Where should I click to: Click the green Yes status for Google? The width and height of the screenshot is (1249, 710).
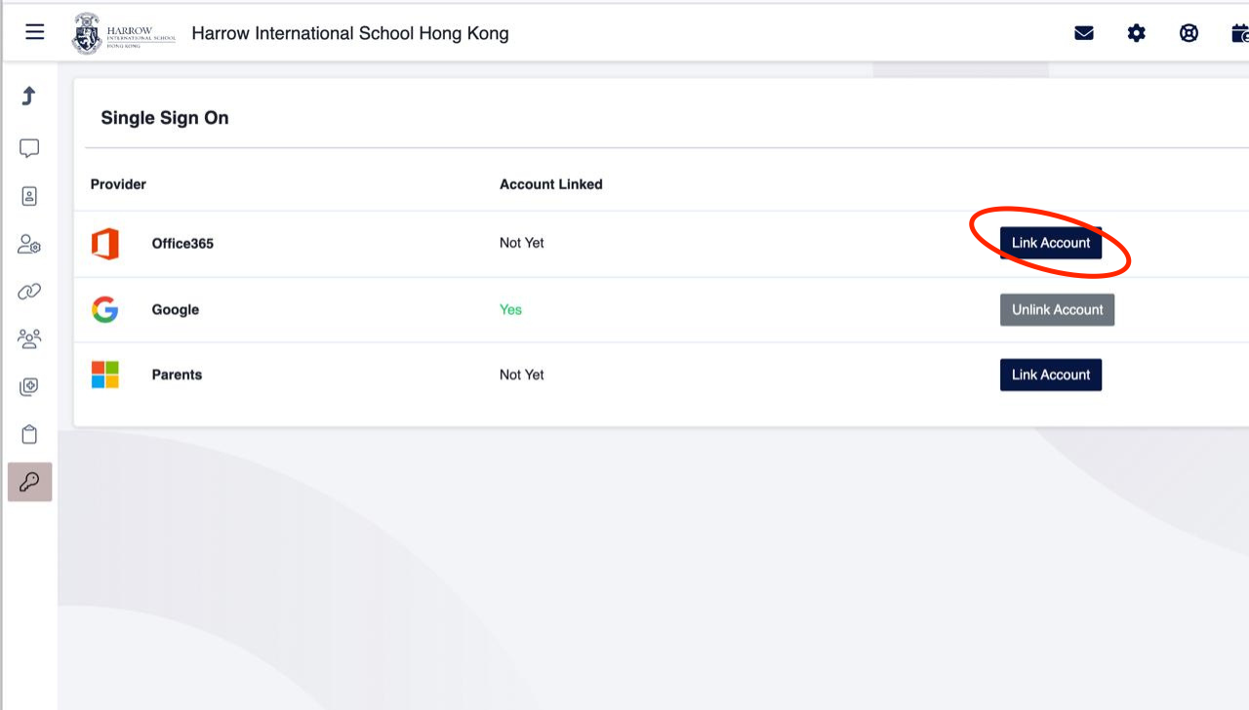click(511, 310)
